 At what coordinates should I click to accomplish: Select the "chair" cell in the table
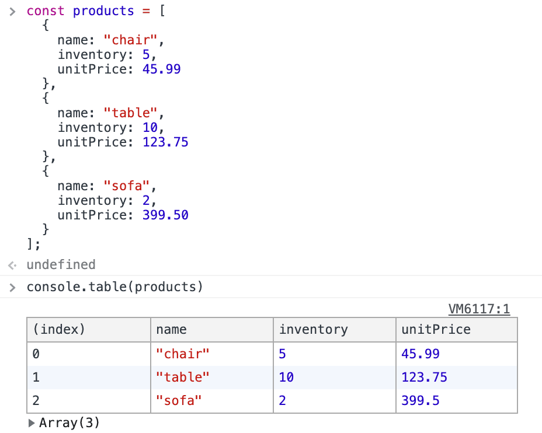182,354
